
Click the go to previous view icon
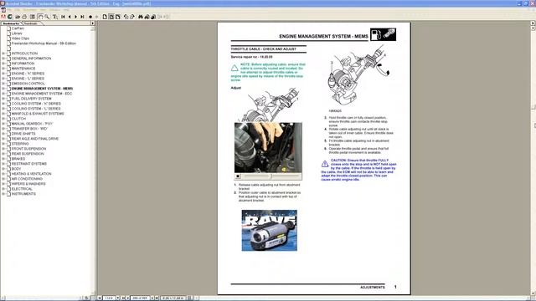click(x=90, y=17)
